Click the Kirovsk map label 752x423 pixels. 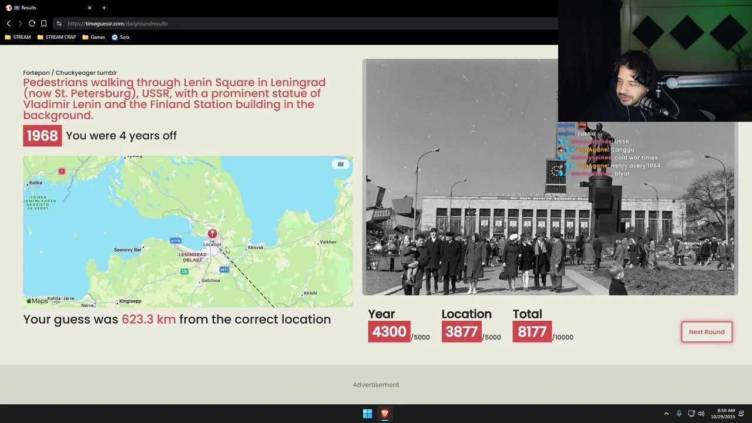pos(256,247)
